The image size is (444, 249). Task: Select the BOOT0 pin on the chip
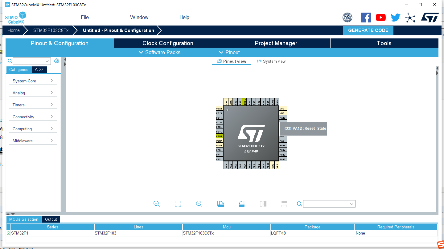tap(245, 102)
